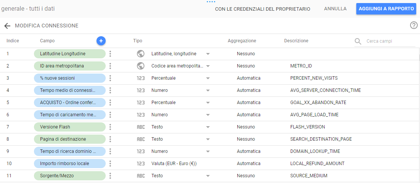The width and height of the screenshot is (420, 183).
Task: Click the blue plus add field icon
Action: pos(101,41)
